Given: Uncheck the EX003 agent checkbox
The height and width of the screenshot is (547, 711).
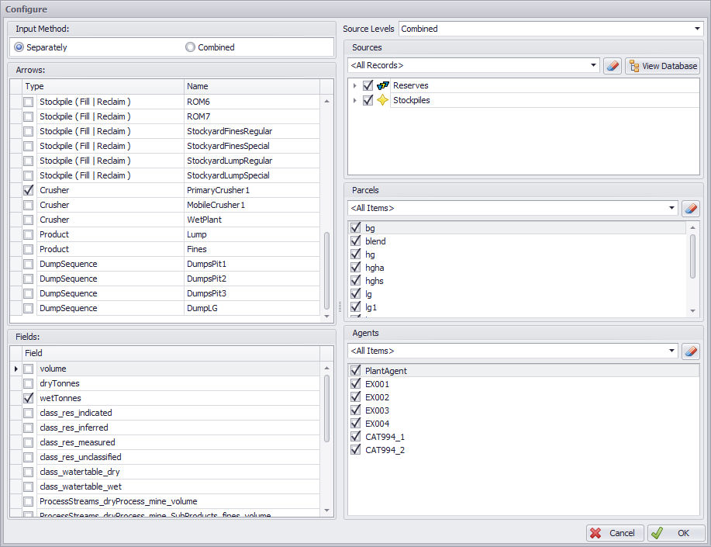Looking at the screenshot, I should click(356, 410).
